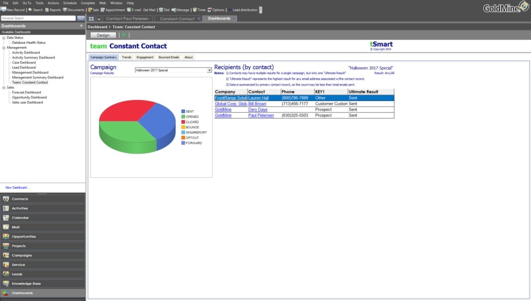This screenshot has width=531, height=301.
Task: Start the Timer from the toolbar
Action: [199, 10]
